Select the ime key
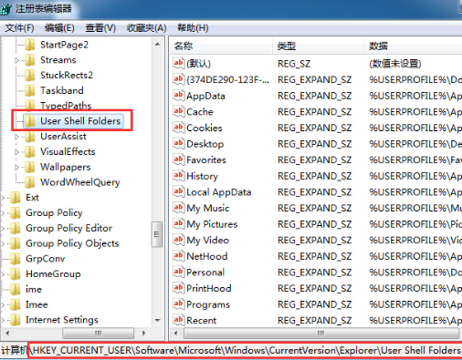This screenshot has height=360, width=462. pos(34,289)
